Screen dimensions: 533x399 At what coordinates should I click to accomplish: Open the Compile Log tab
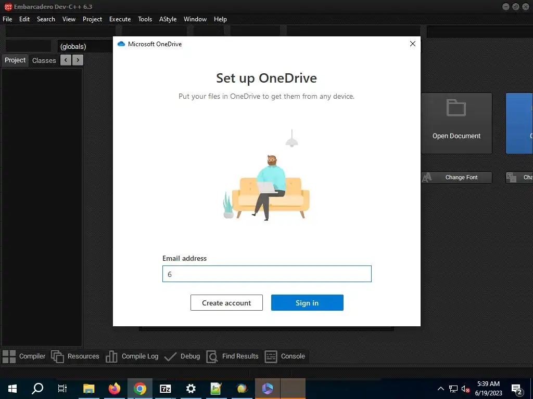[x=132, y=356]
